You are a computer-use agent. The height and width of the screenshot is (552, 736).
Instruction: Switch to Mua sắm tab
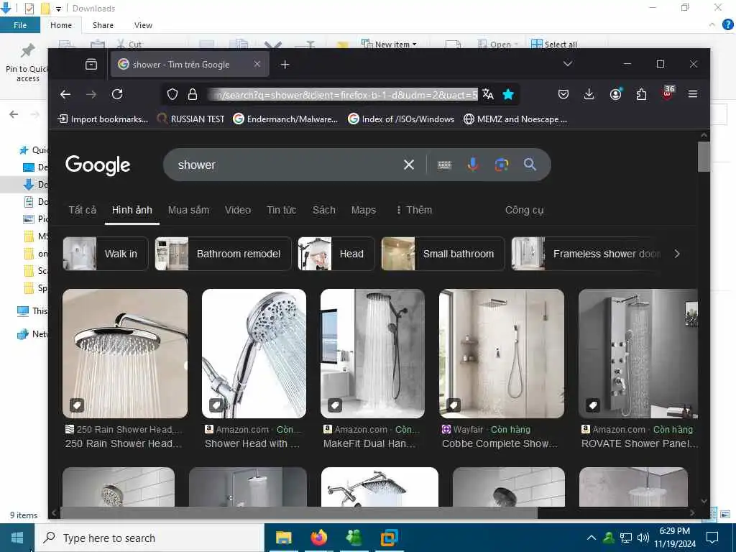click(189, 210)
